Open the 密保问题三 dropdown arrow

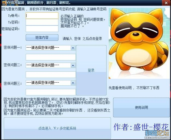click(73, 83)
